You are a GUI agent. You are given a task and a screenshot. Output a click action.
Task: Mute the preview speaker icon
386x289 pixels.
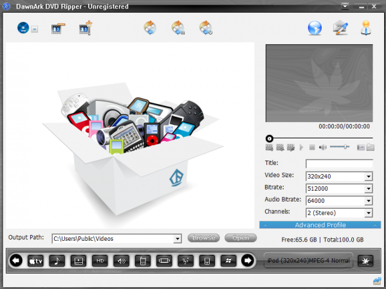(x=322, y=148)
